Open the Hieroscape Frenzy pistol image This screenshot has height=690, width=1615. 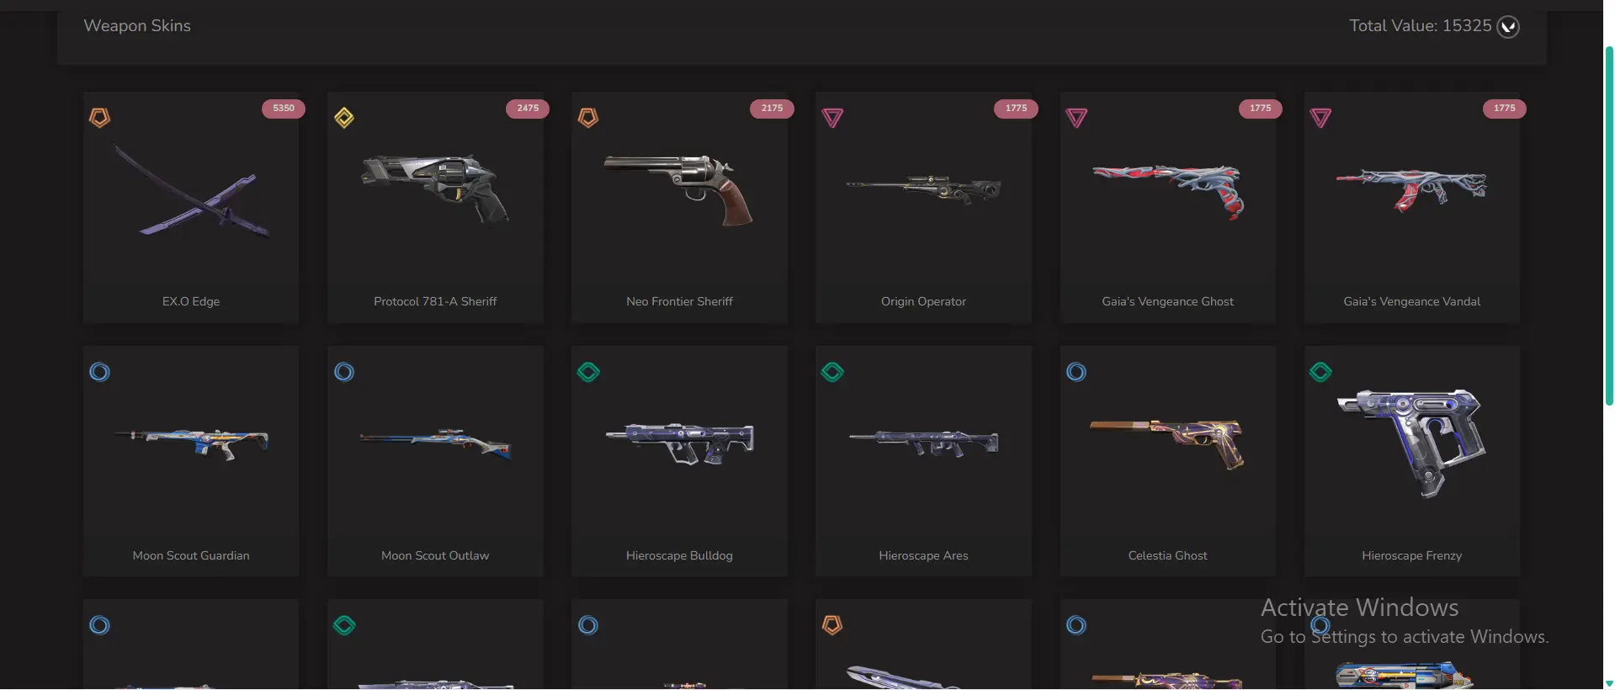(1411, 442)
